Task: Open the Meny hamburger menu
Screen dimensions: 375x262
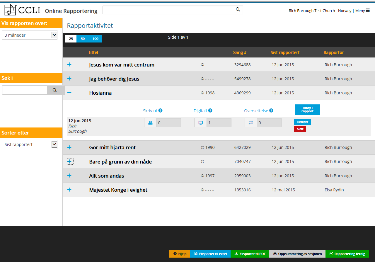Action: point(363,11)
